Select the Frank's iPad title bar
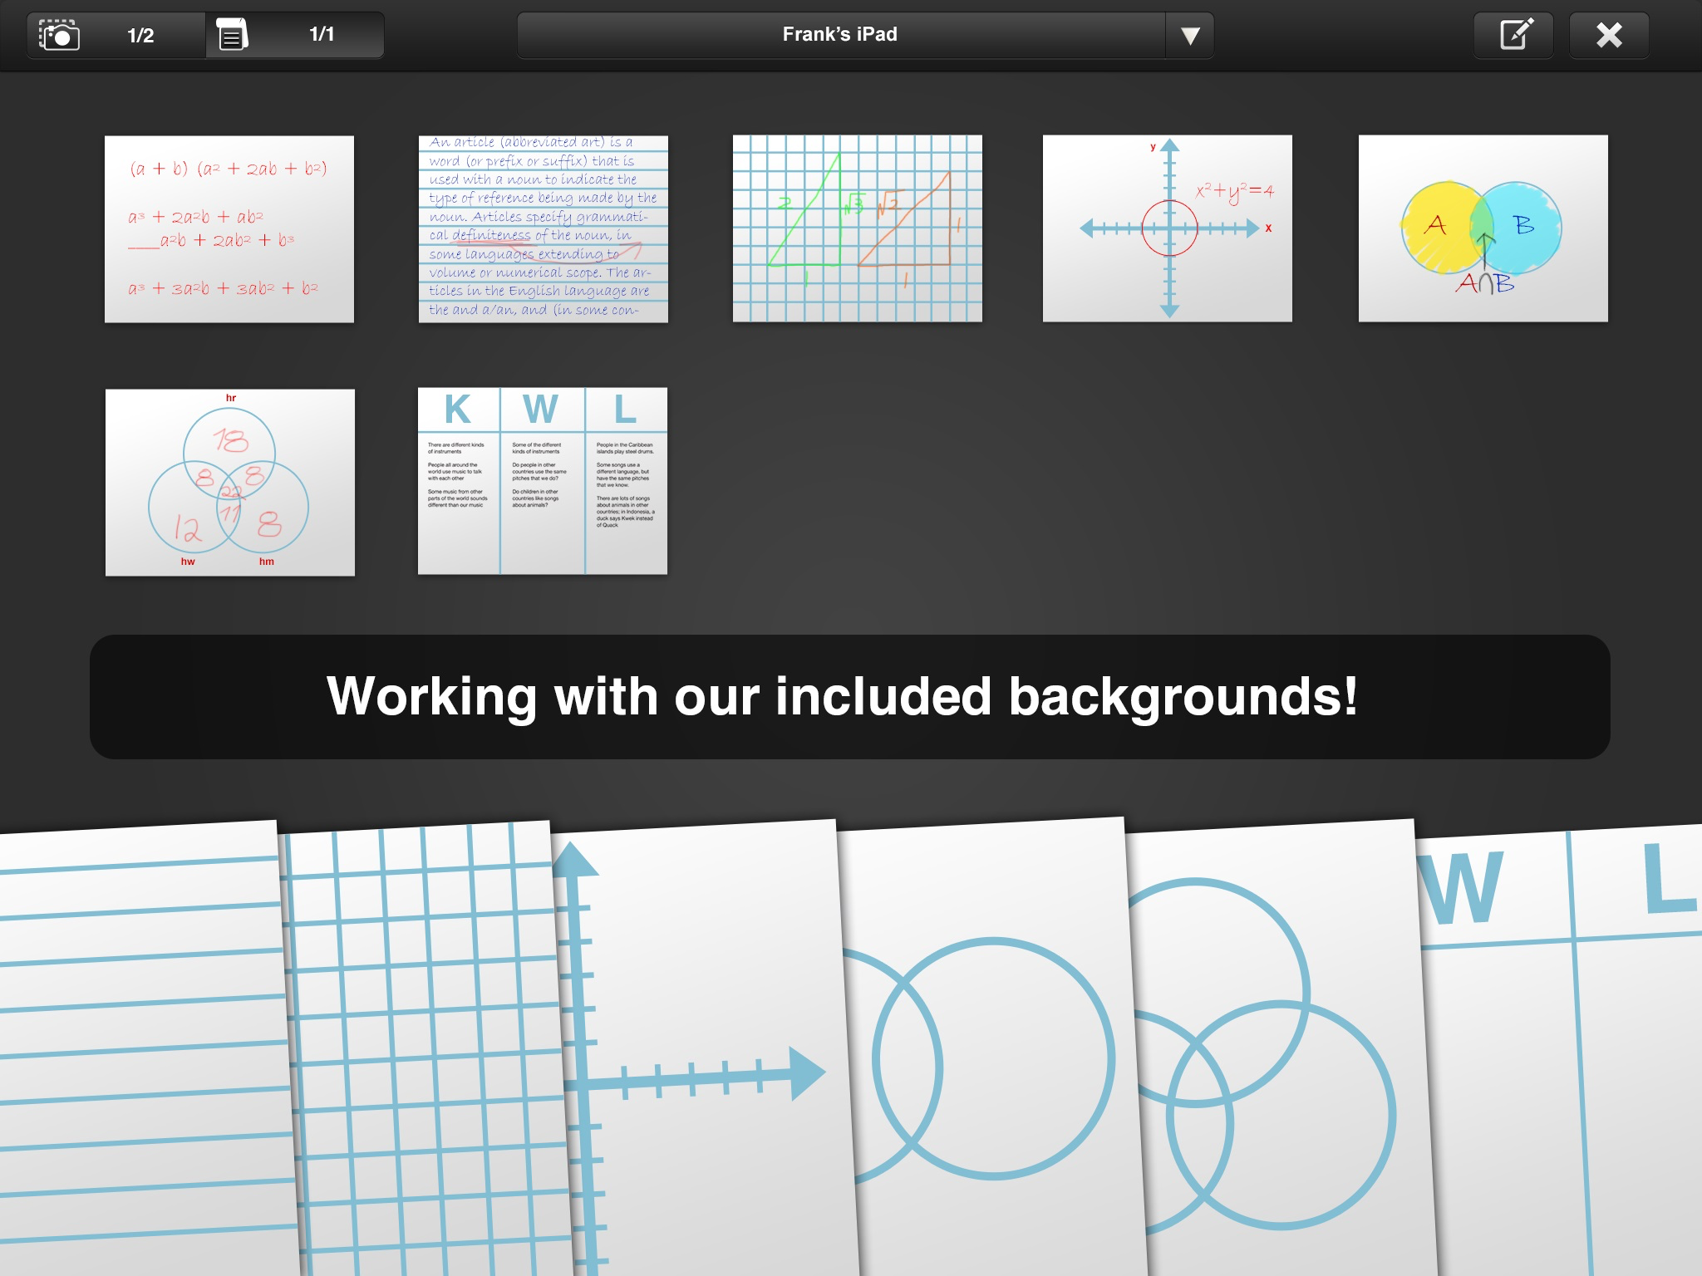Image resolution: width=1702 pixels, height=1276 pixels. coord(839,35)
